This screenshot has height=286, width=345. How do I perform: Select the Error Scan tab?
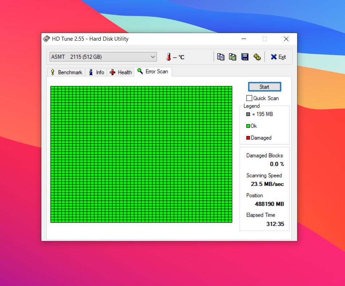(153, 71)
